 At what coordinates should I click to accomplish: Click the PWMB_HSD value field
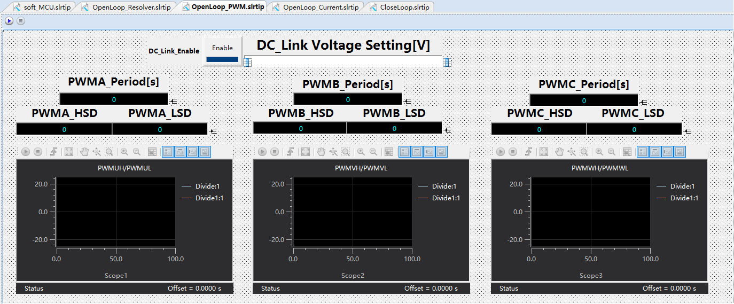tap(300, 128)
